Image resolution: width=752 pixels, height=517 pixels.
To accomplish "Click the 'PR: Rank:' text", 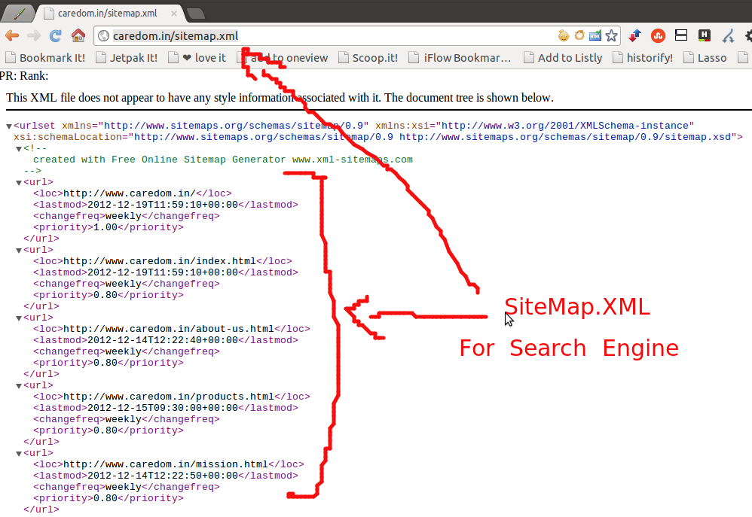I will click(x=24, y=76).
